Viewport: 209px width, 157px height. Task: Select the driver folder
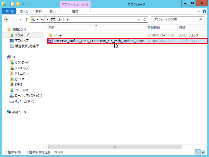pos(58,35)
